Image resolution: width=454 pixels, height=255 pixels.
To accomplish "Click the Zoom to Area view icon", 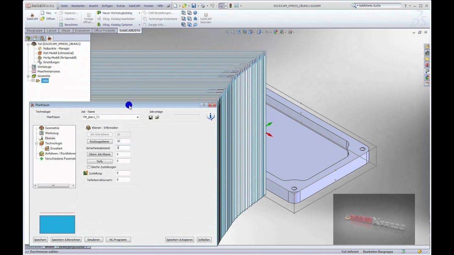I will (x=233, y=32).
